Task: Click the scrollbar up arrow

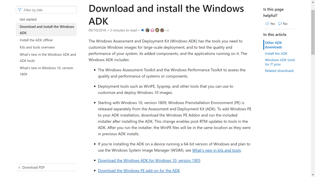Action: (313, 2)
